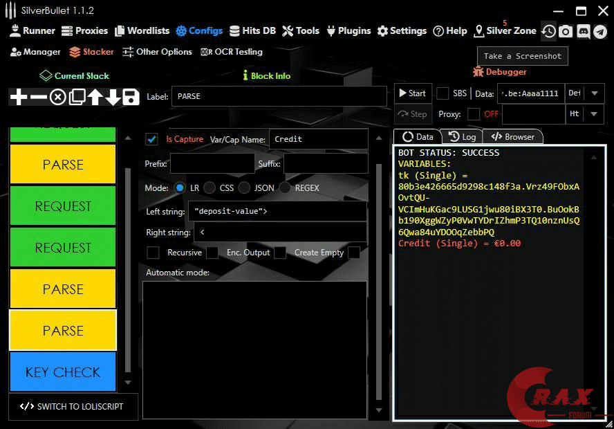The width and height of the screenshot is (614, 429).
Task: Open Settings from the top bar
Action: pyautogui.click(x=402, y=30)
